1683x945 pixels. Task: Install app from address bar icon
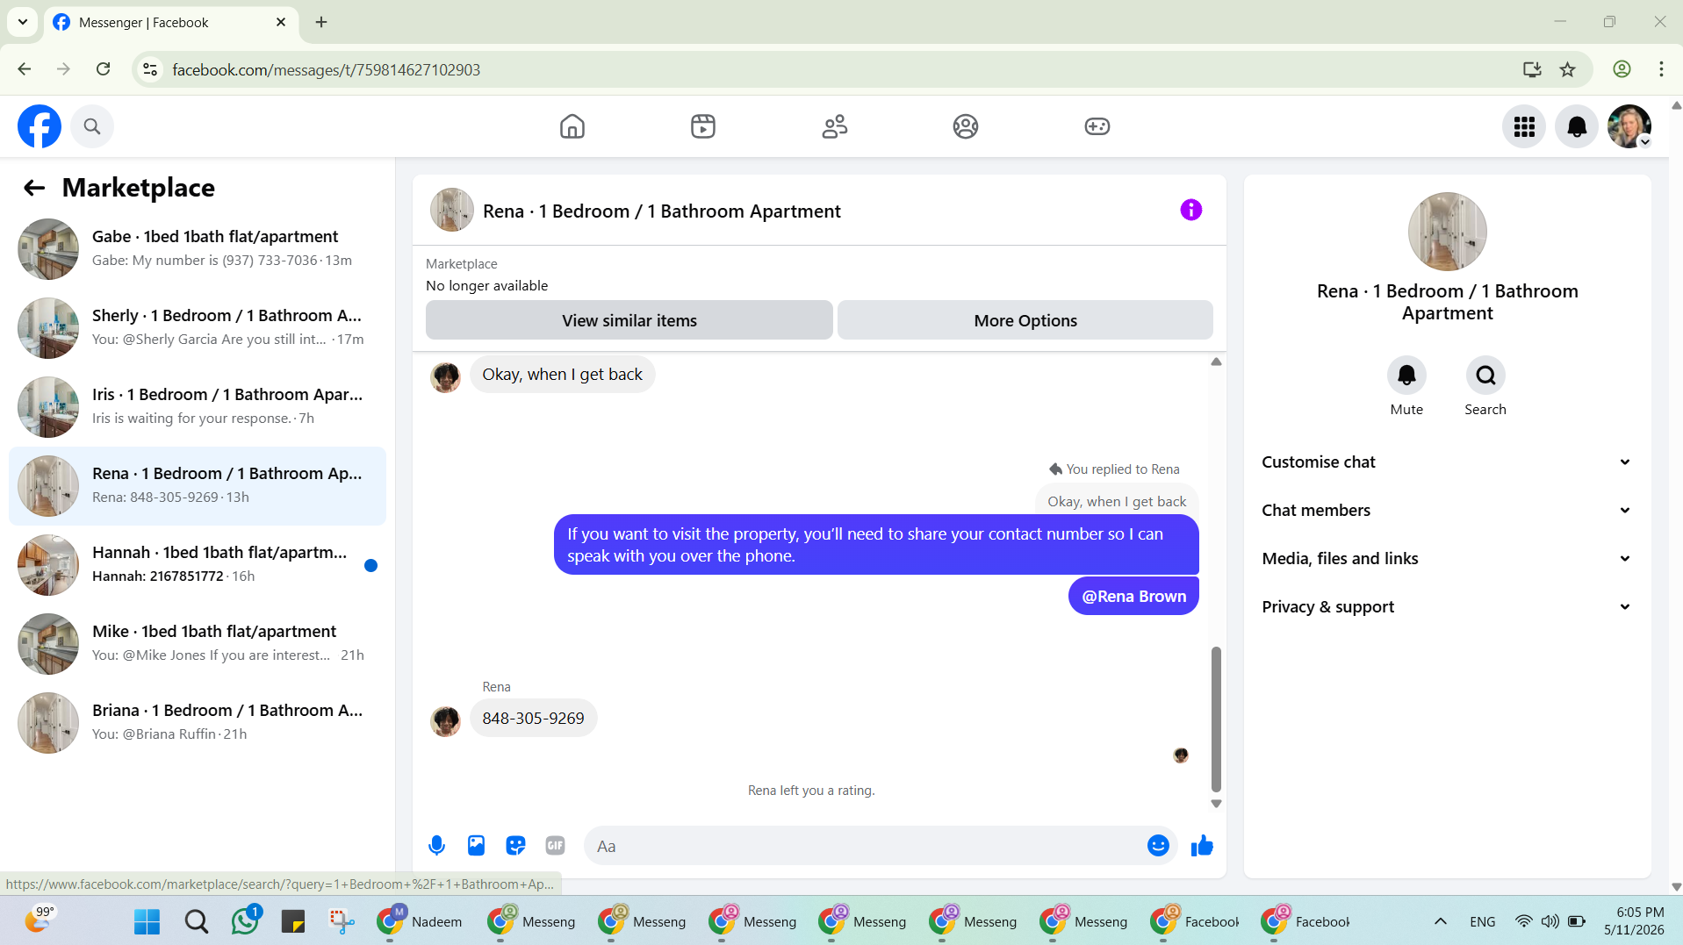pyautogui.click(x=1532, y=69)
